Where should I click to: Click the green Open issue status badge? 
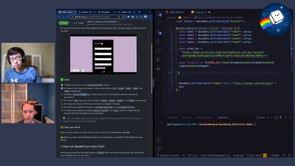tap(64, 23)
